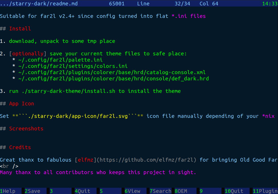
Task: Click the '## Install' heading
Action: click(15, 29)
